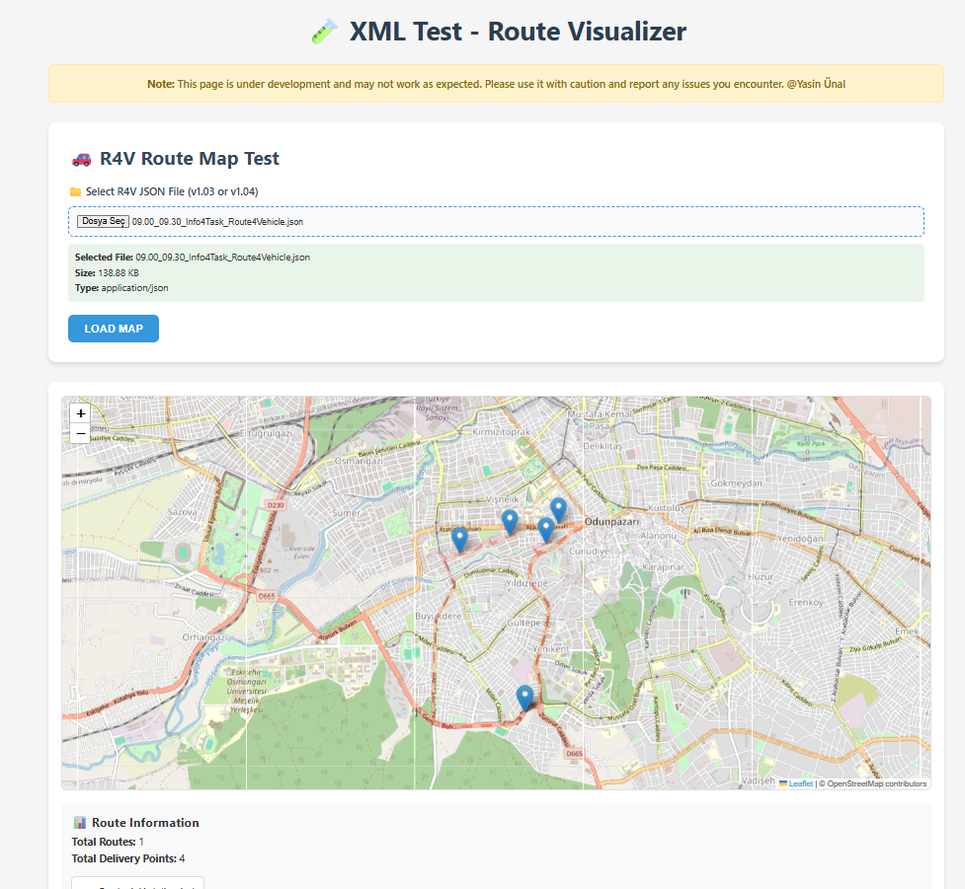Click the LOAD MAP button
The image size is (965, 889).
click(x=114, y=329)
